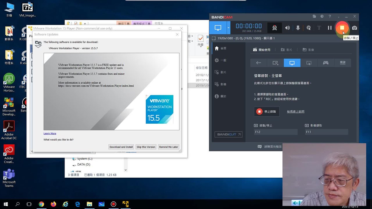Take a screenshot with Bandicam camera icon
The width and height of the screenshot is (372, 209).
pos(355,28)
